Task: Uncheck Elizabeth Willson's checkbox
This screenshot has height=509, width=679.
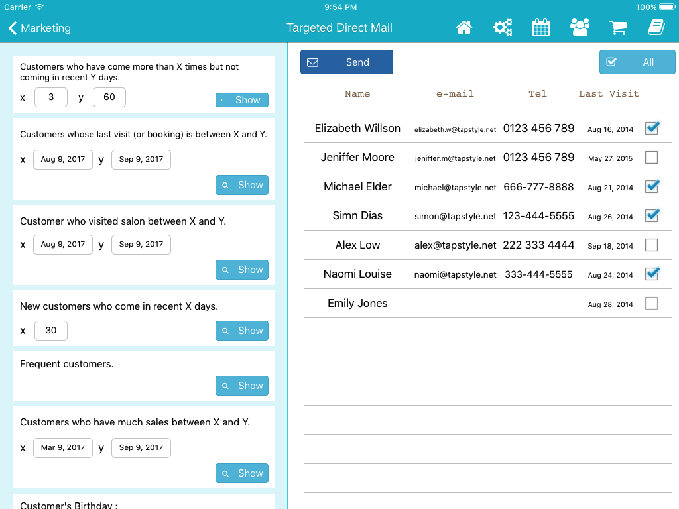Action: (652, 129)
